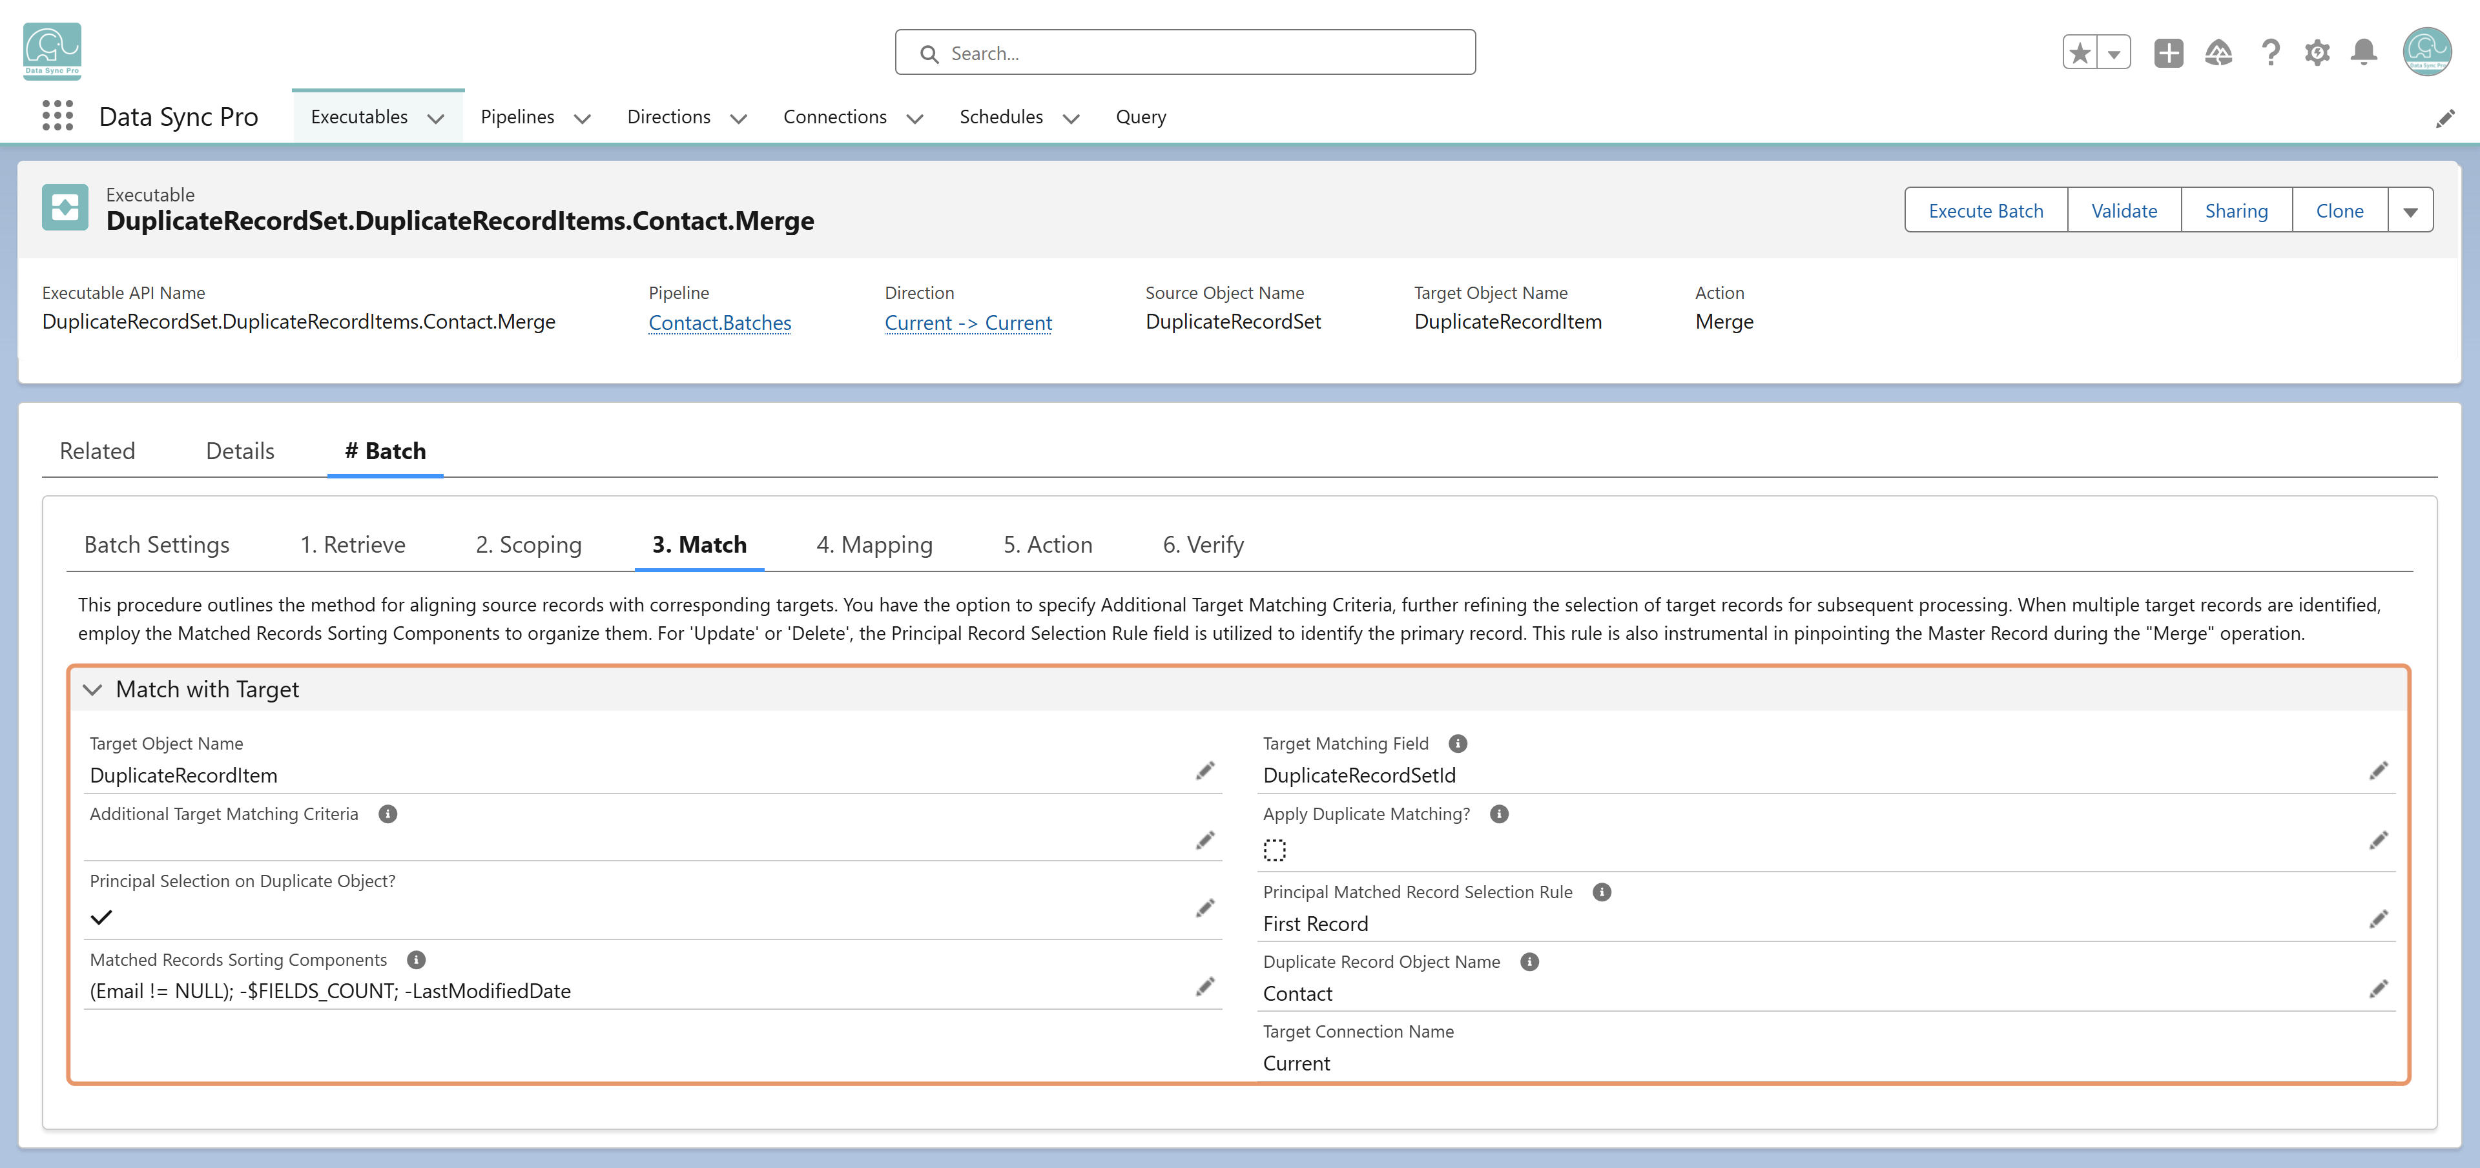Image resolution: width=2480 pixels, height=1168 pixels.
Task: Show info tooltip for Matched Records Sorting Components
Action: [x=416, y=959]
